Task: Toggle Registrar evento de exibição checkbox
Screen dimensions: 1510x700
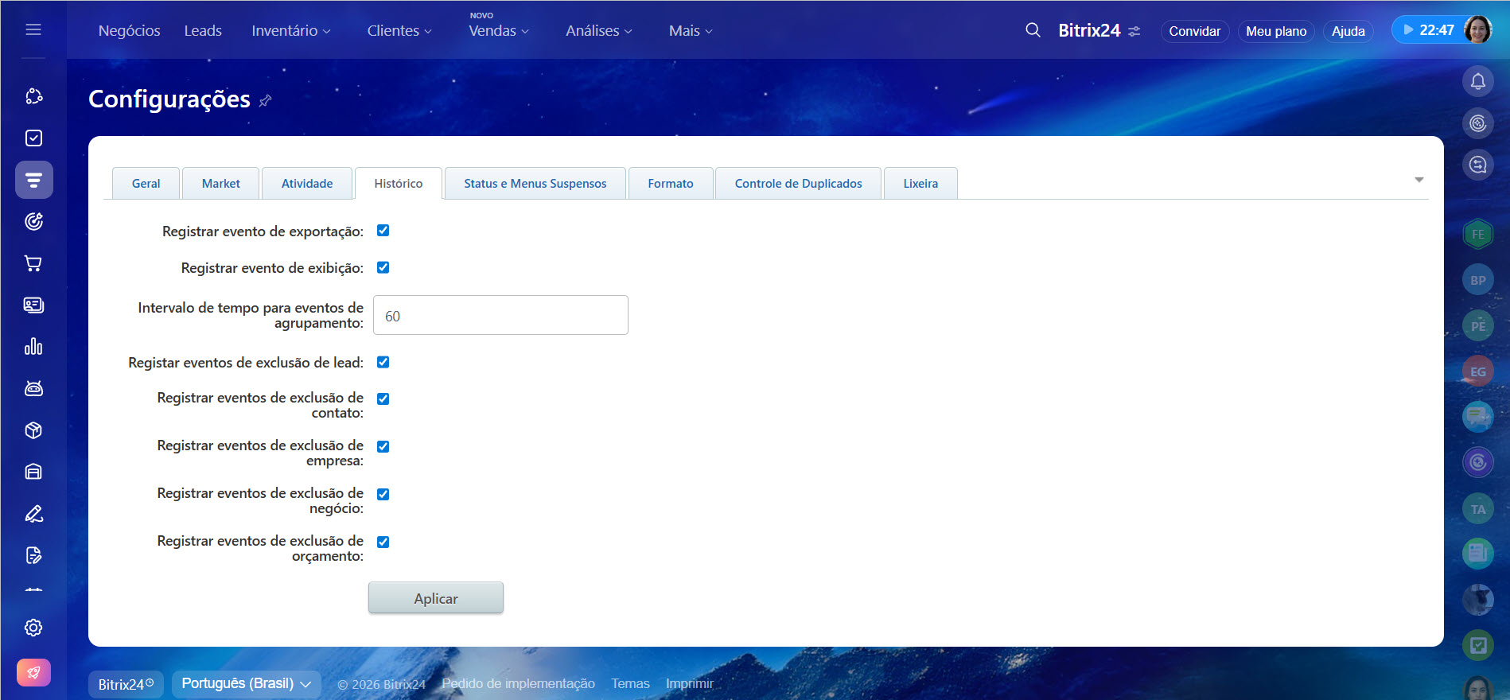Action: tap(383, 267)
